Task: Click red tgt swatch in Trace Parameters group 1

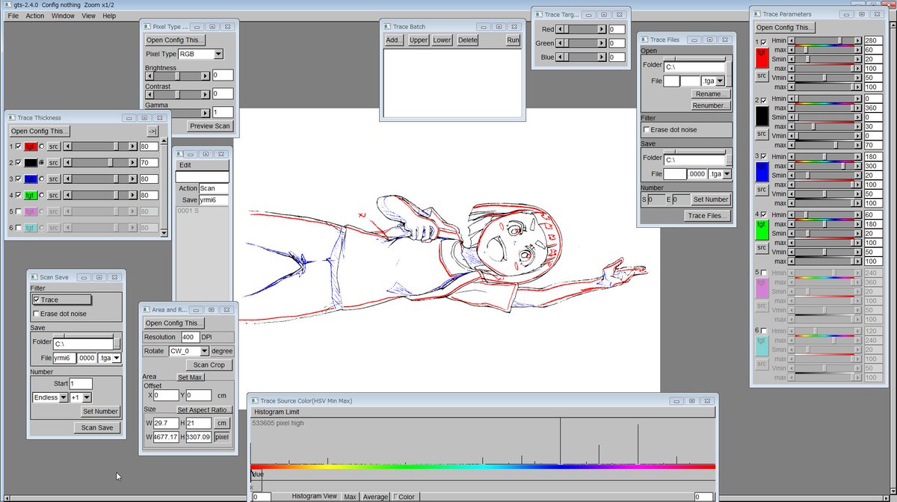Action: (762, 57)
